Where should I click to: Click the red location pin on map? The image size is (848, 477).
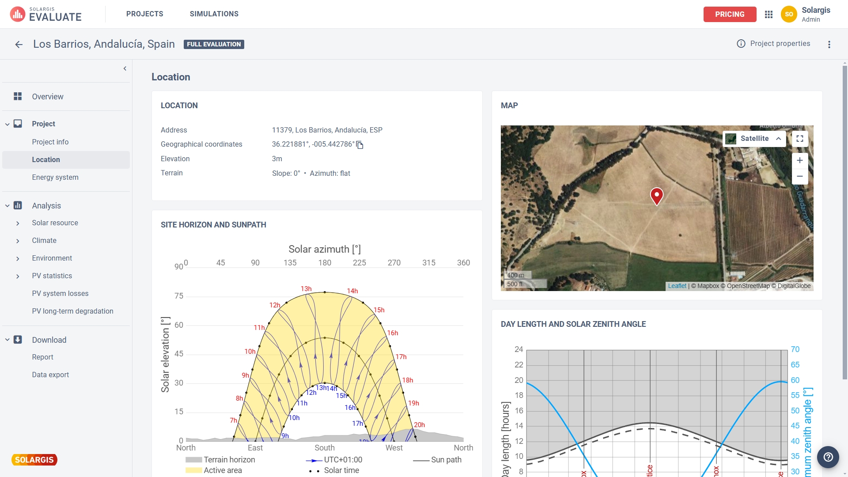click(657, 196)
